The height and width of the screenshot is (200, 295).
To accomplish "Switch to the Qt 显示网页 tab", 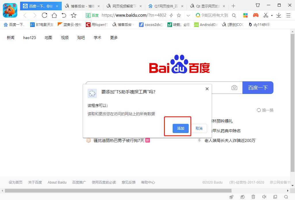I will tap(208, 6).
